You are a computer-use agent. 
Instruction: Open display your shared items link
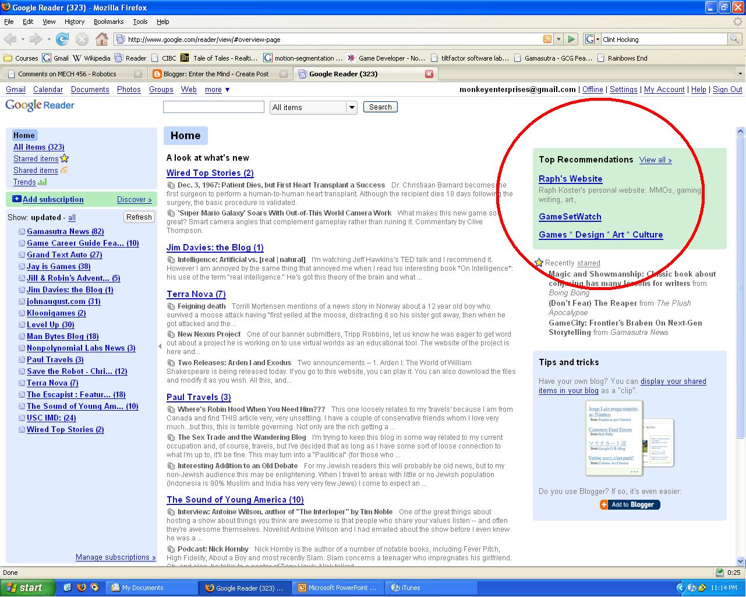623,386
